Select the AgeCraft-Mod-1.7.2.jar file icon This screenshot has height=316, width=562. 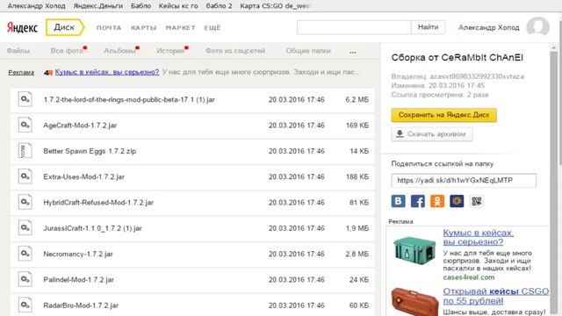pyautogui.click(x=25, y=125)
